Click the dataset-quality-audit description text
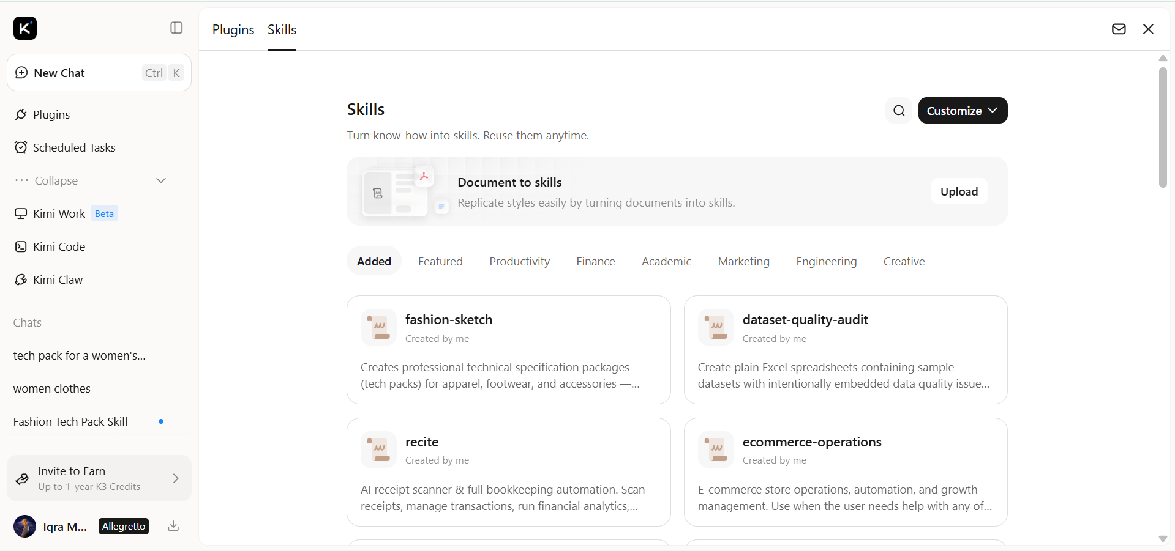This screenshot has width=1175, height=551. pyautogui.click(x=844, y=375)
